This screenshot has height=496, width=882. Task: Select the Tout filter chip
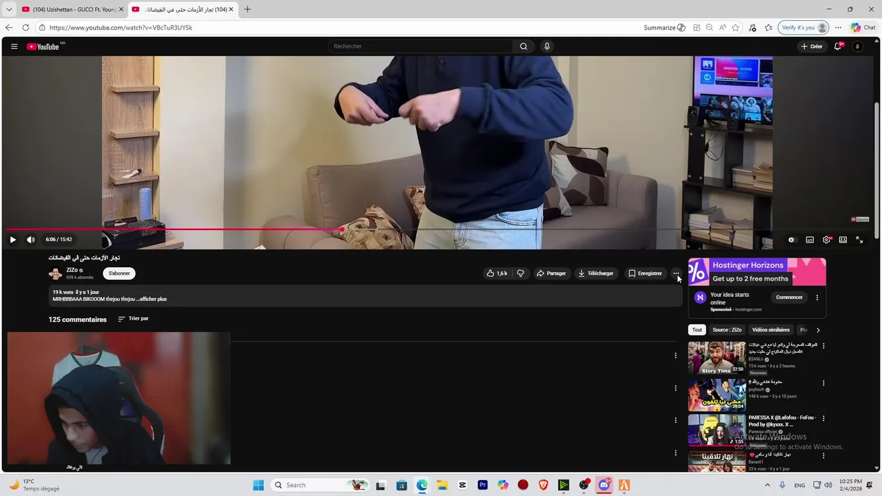[697, 330]
